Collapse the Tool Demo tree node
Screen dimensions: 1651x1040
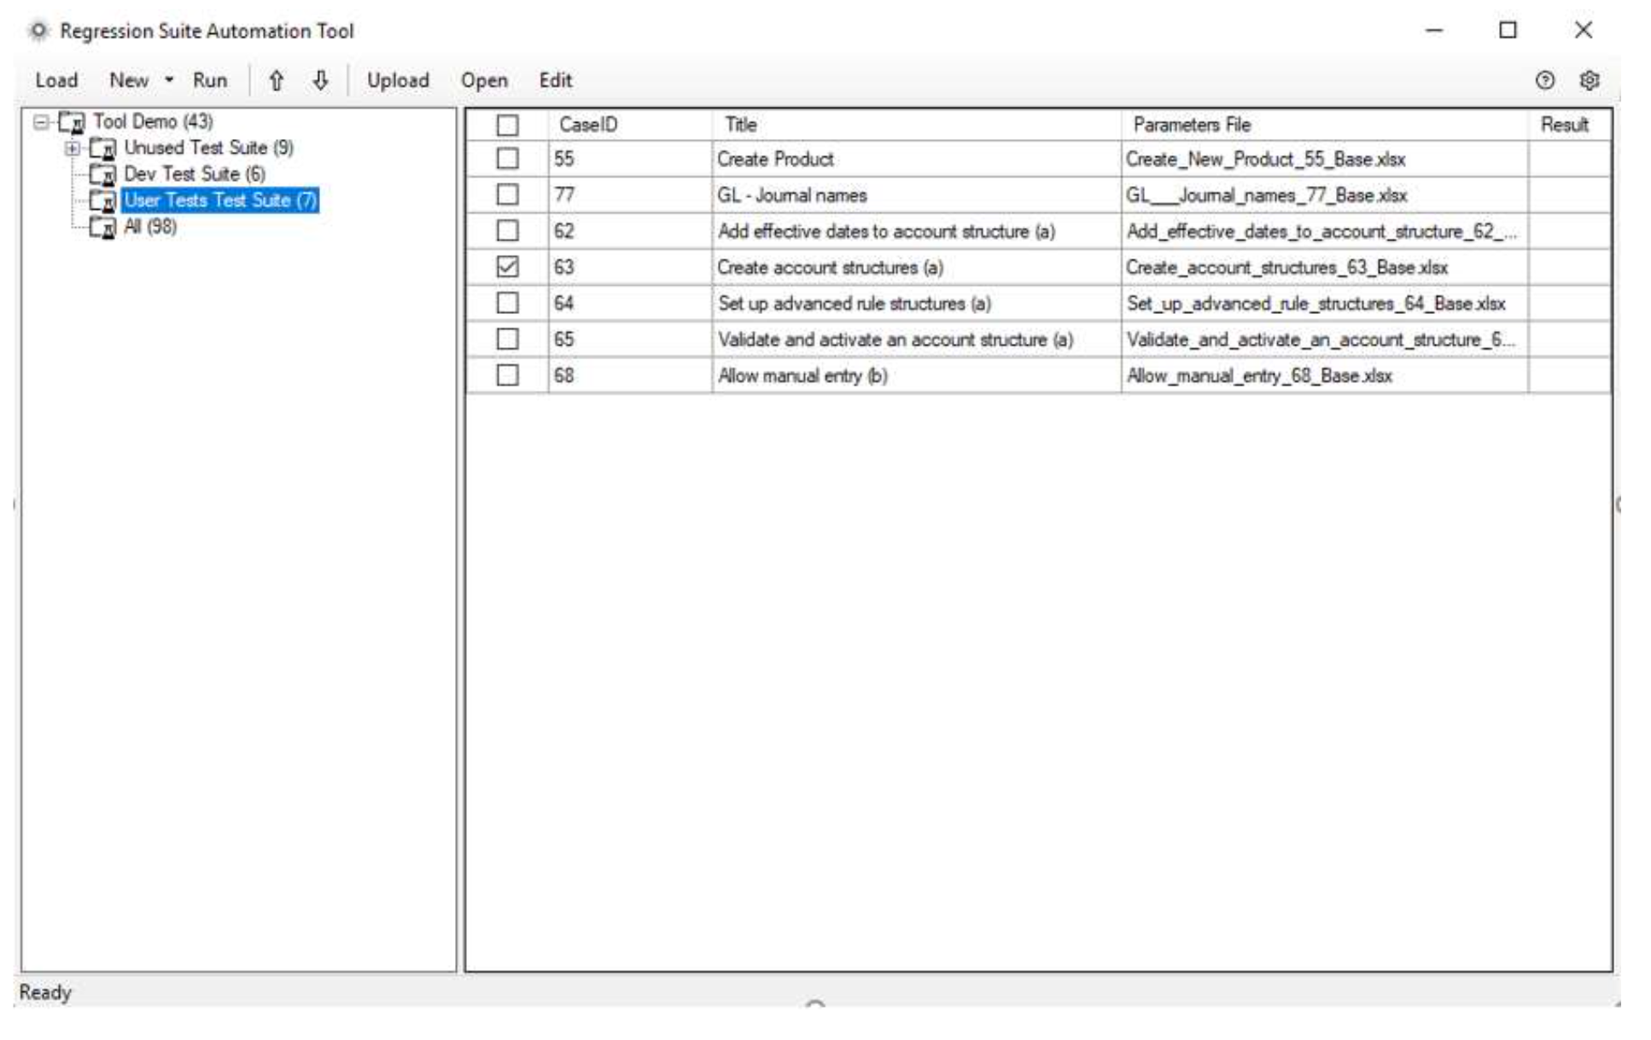click(40, 122)
